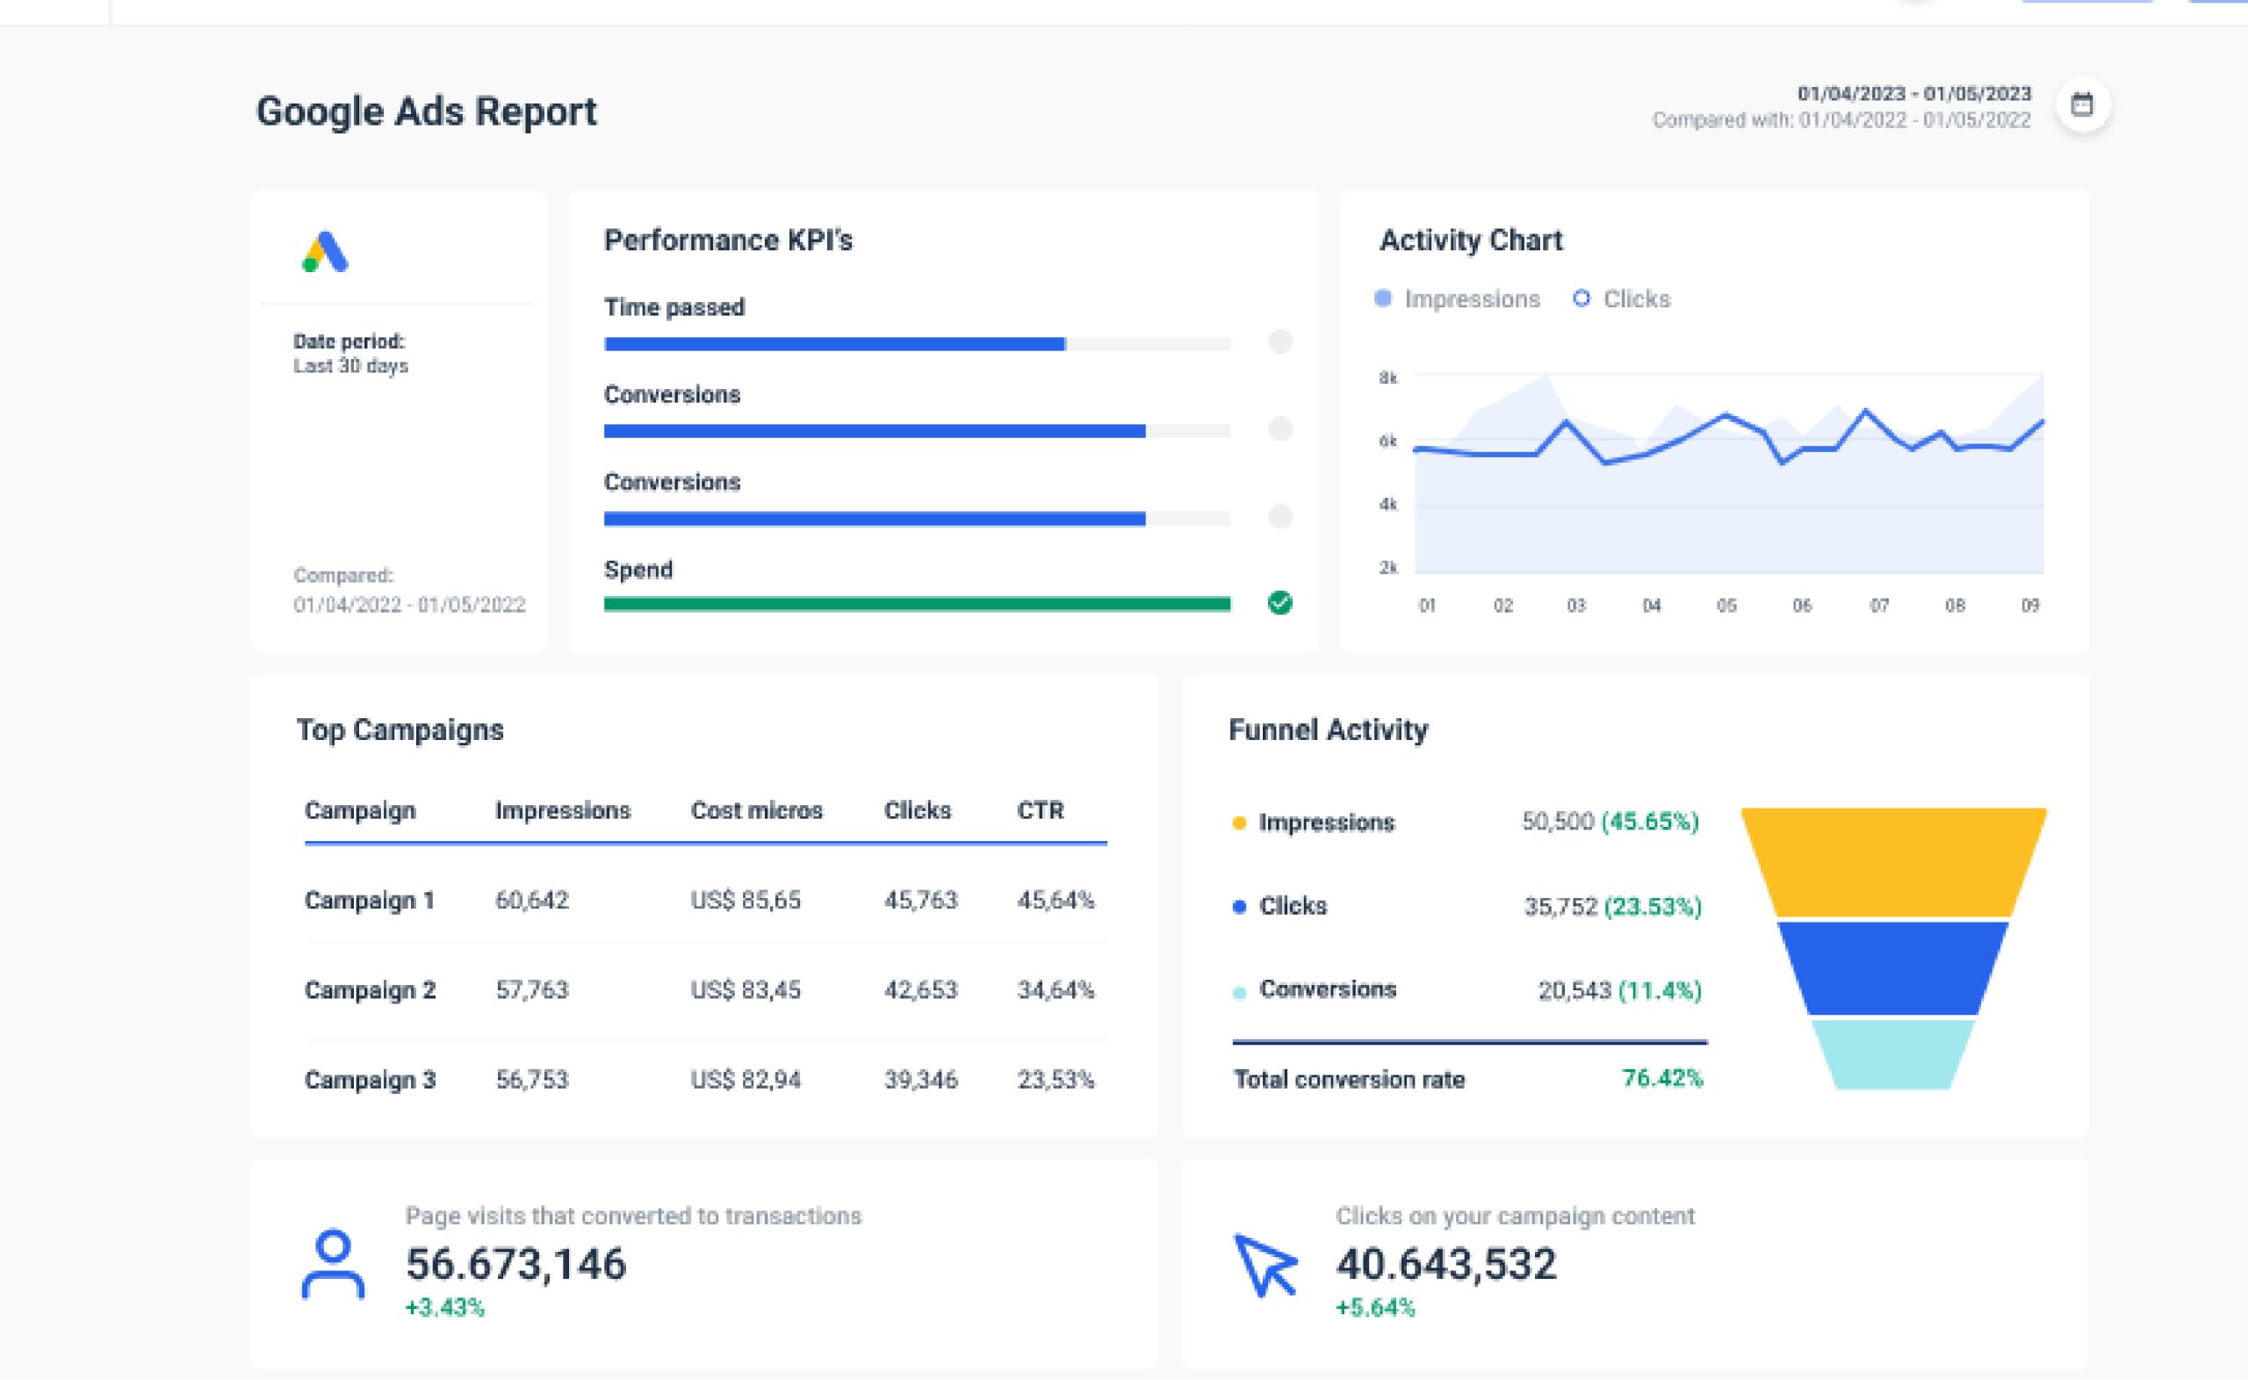Sort by the Cost micros column header
Screen dimensions: 2248x1380
[757, 810]
